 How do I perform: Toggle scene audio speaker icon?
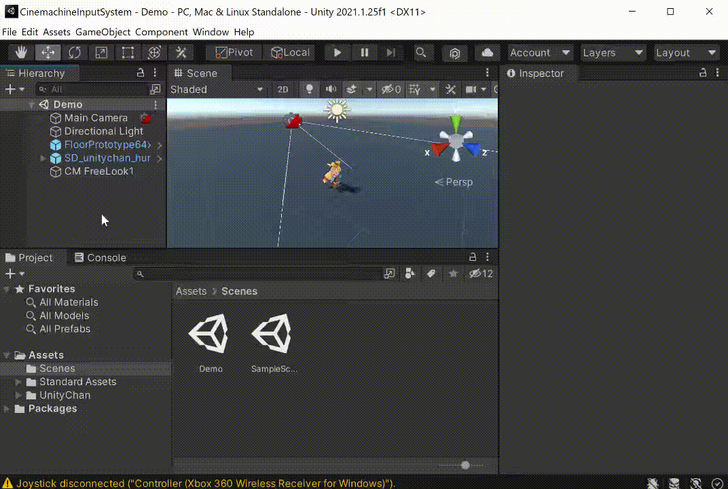[x=331, y=90]
